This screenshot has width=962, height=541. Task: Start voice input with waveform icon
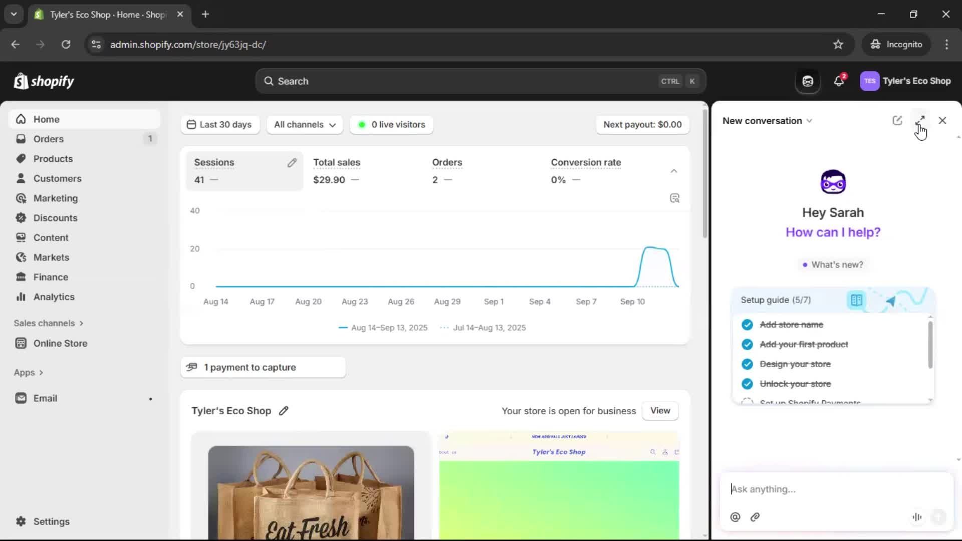pyautogui.click(x=917, y=517)
